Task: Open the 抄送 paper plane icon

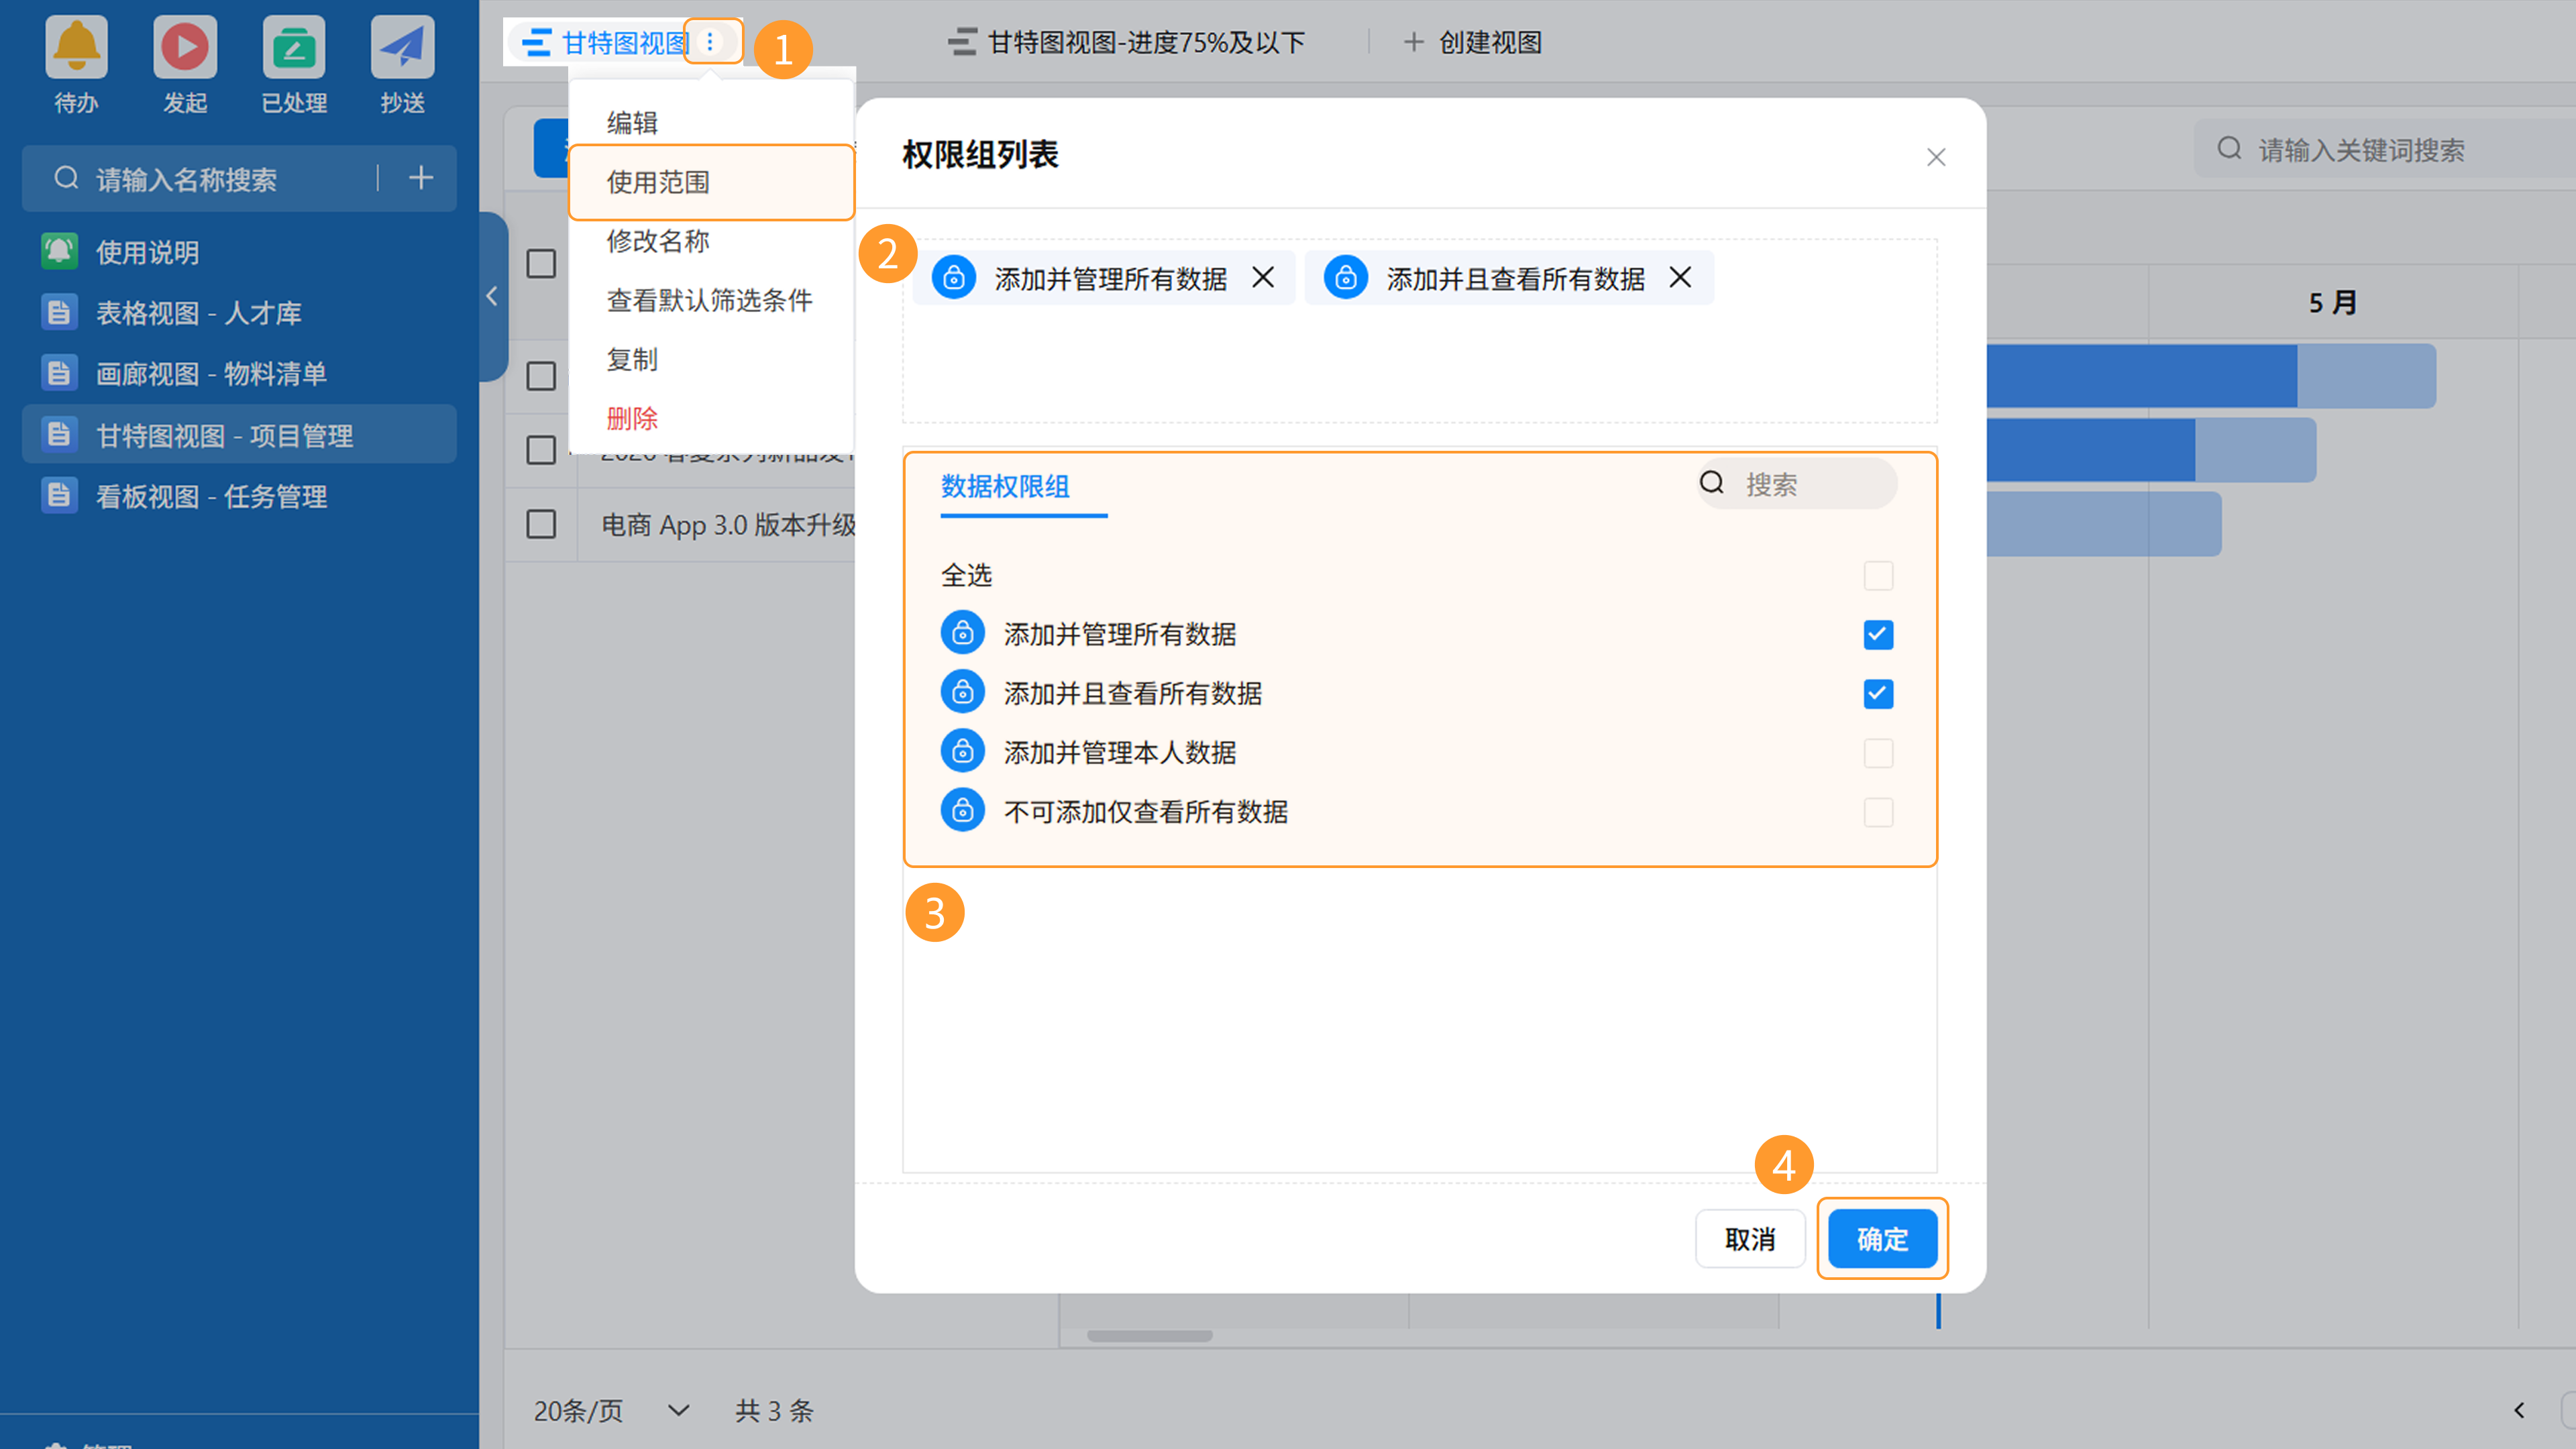Action: [x=402, y=47]
